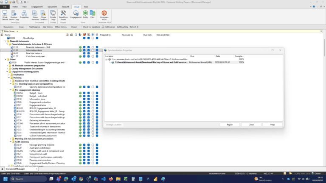The image size is (326, 183).
Task: Switch to the Account ribbon tab
Action: (x=65, y=7)
